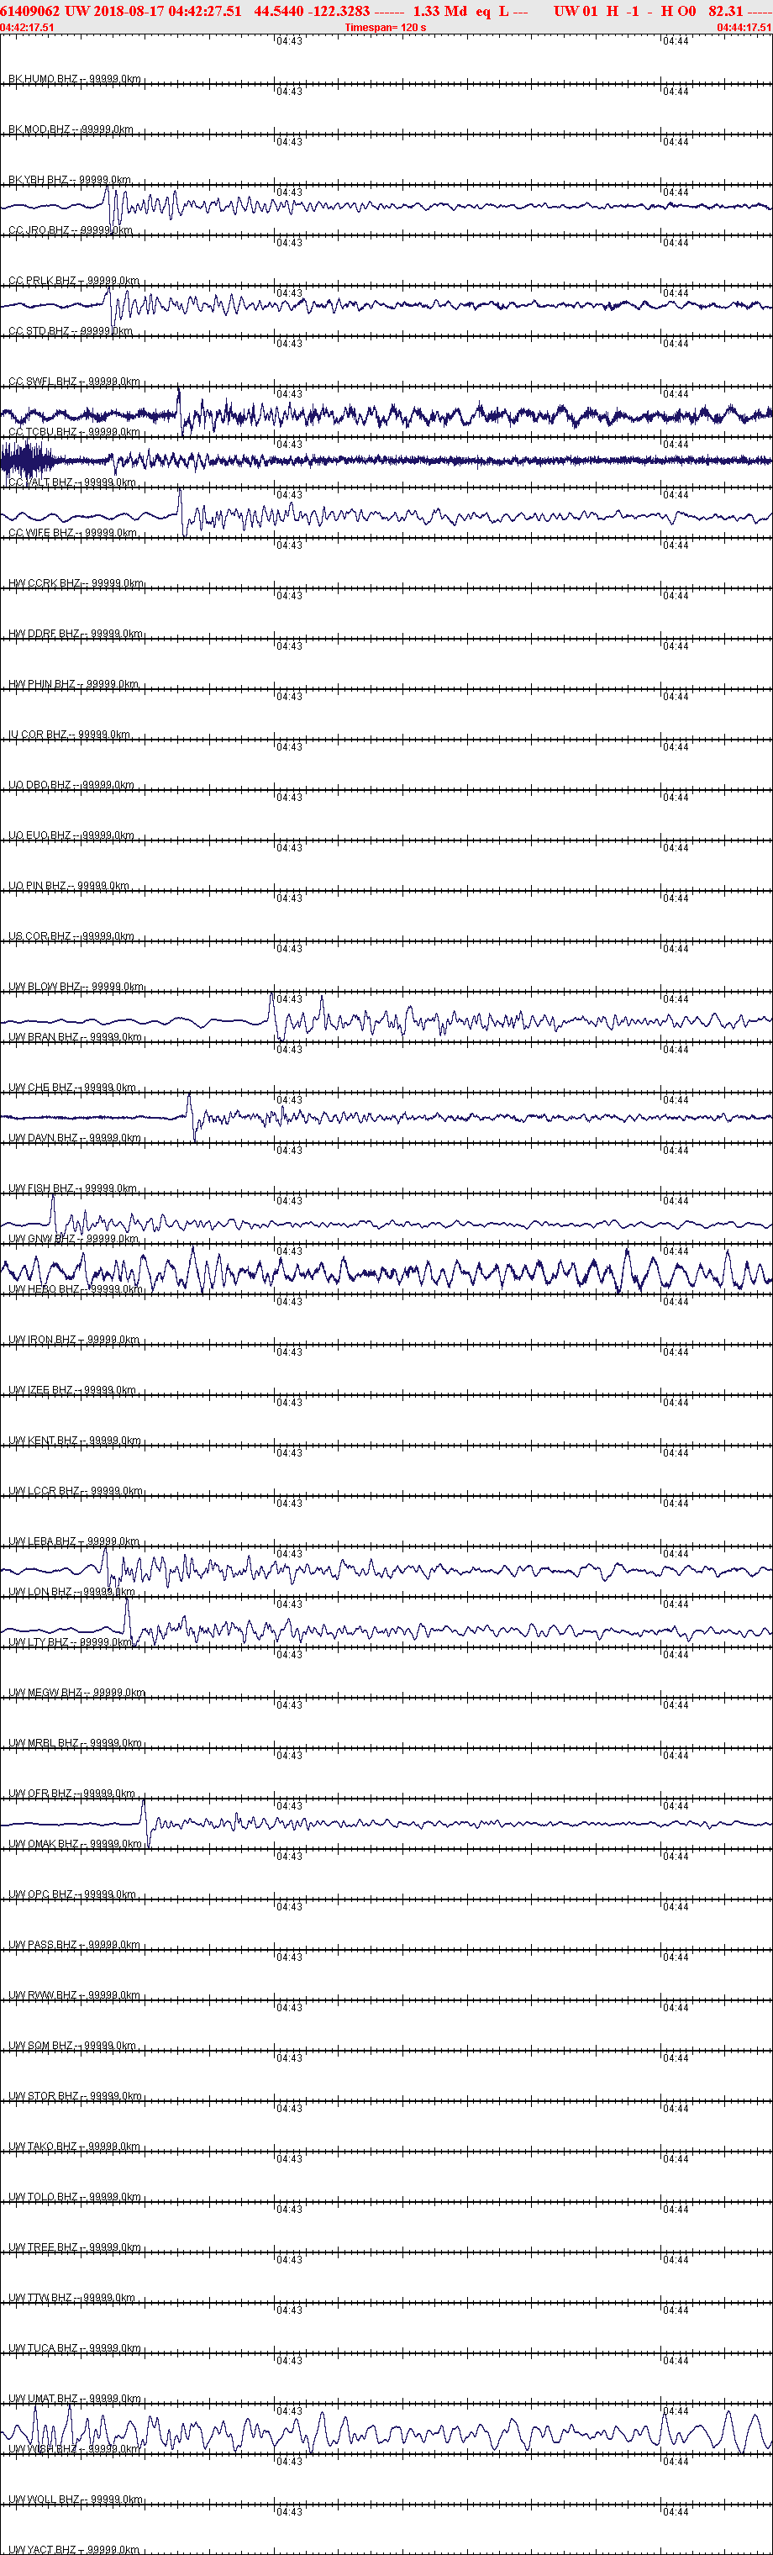
Task: Select the UW OFR BHZ station label
Action: click(72, 1794)
